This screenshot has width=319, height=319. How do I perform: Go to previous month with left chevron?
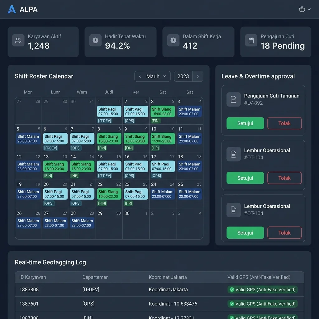[x=140, y=76]
